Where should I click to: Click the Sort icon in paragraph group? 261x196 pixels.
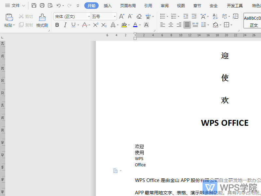click(215, 16)
